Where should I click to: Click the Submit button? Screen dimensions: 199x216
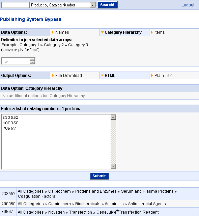99,176
